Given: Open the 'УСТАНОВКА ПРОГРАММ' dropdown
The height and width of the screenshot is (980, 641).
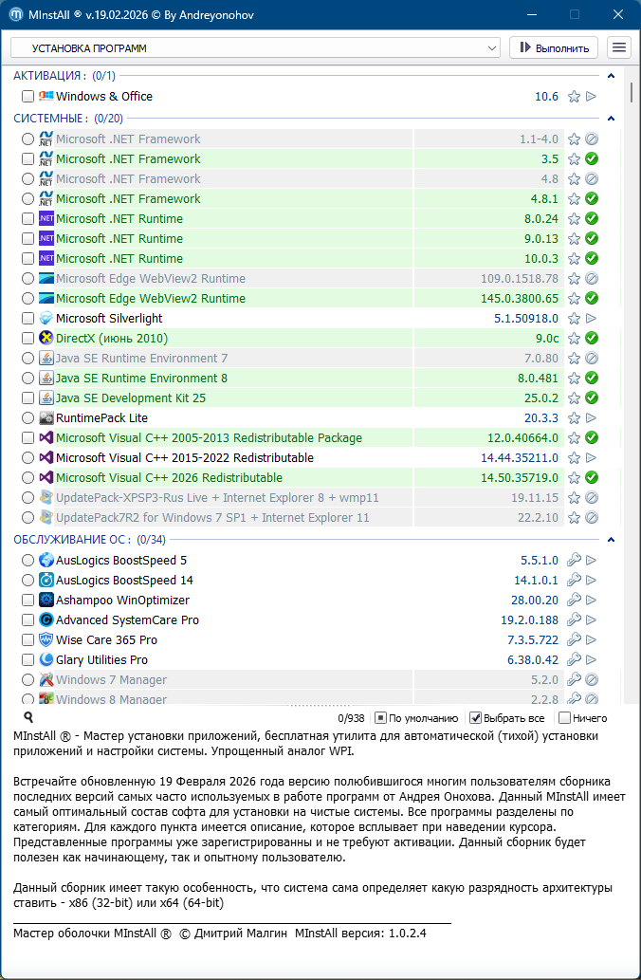Looking at the screenshot, I should (x=254, y=47).
